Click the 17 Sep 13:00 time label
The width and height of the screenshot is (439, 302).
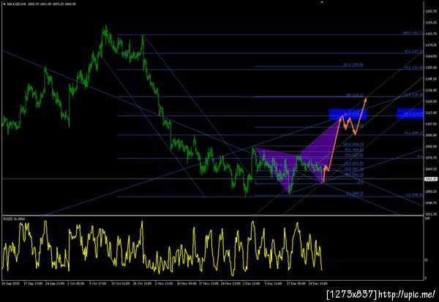(33, 284)
